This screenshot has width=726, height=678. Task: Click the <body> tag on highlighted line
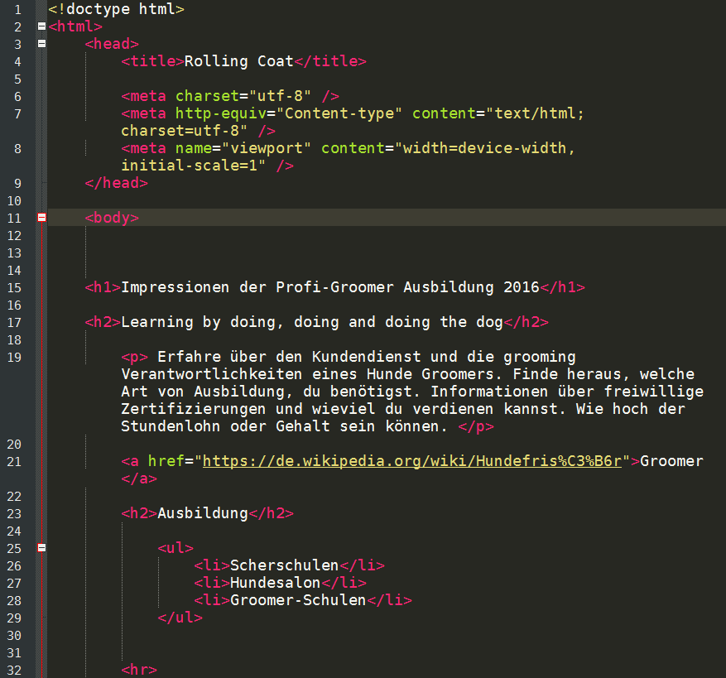112,217
